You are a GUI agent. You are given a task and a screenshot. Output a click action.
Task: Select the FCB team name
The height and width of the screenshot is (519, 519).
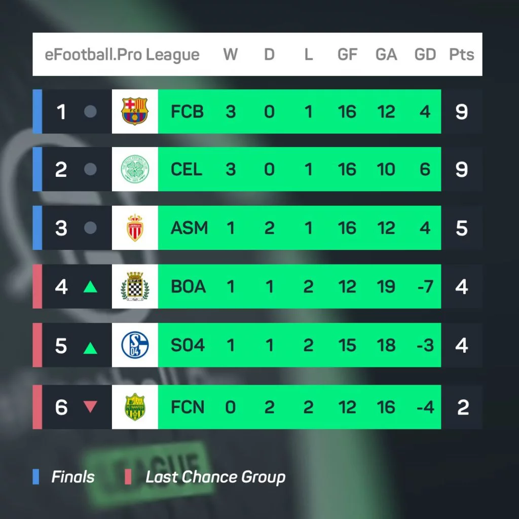187,112
